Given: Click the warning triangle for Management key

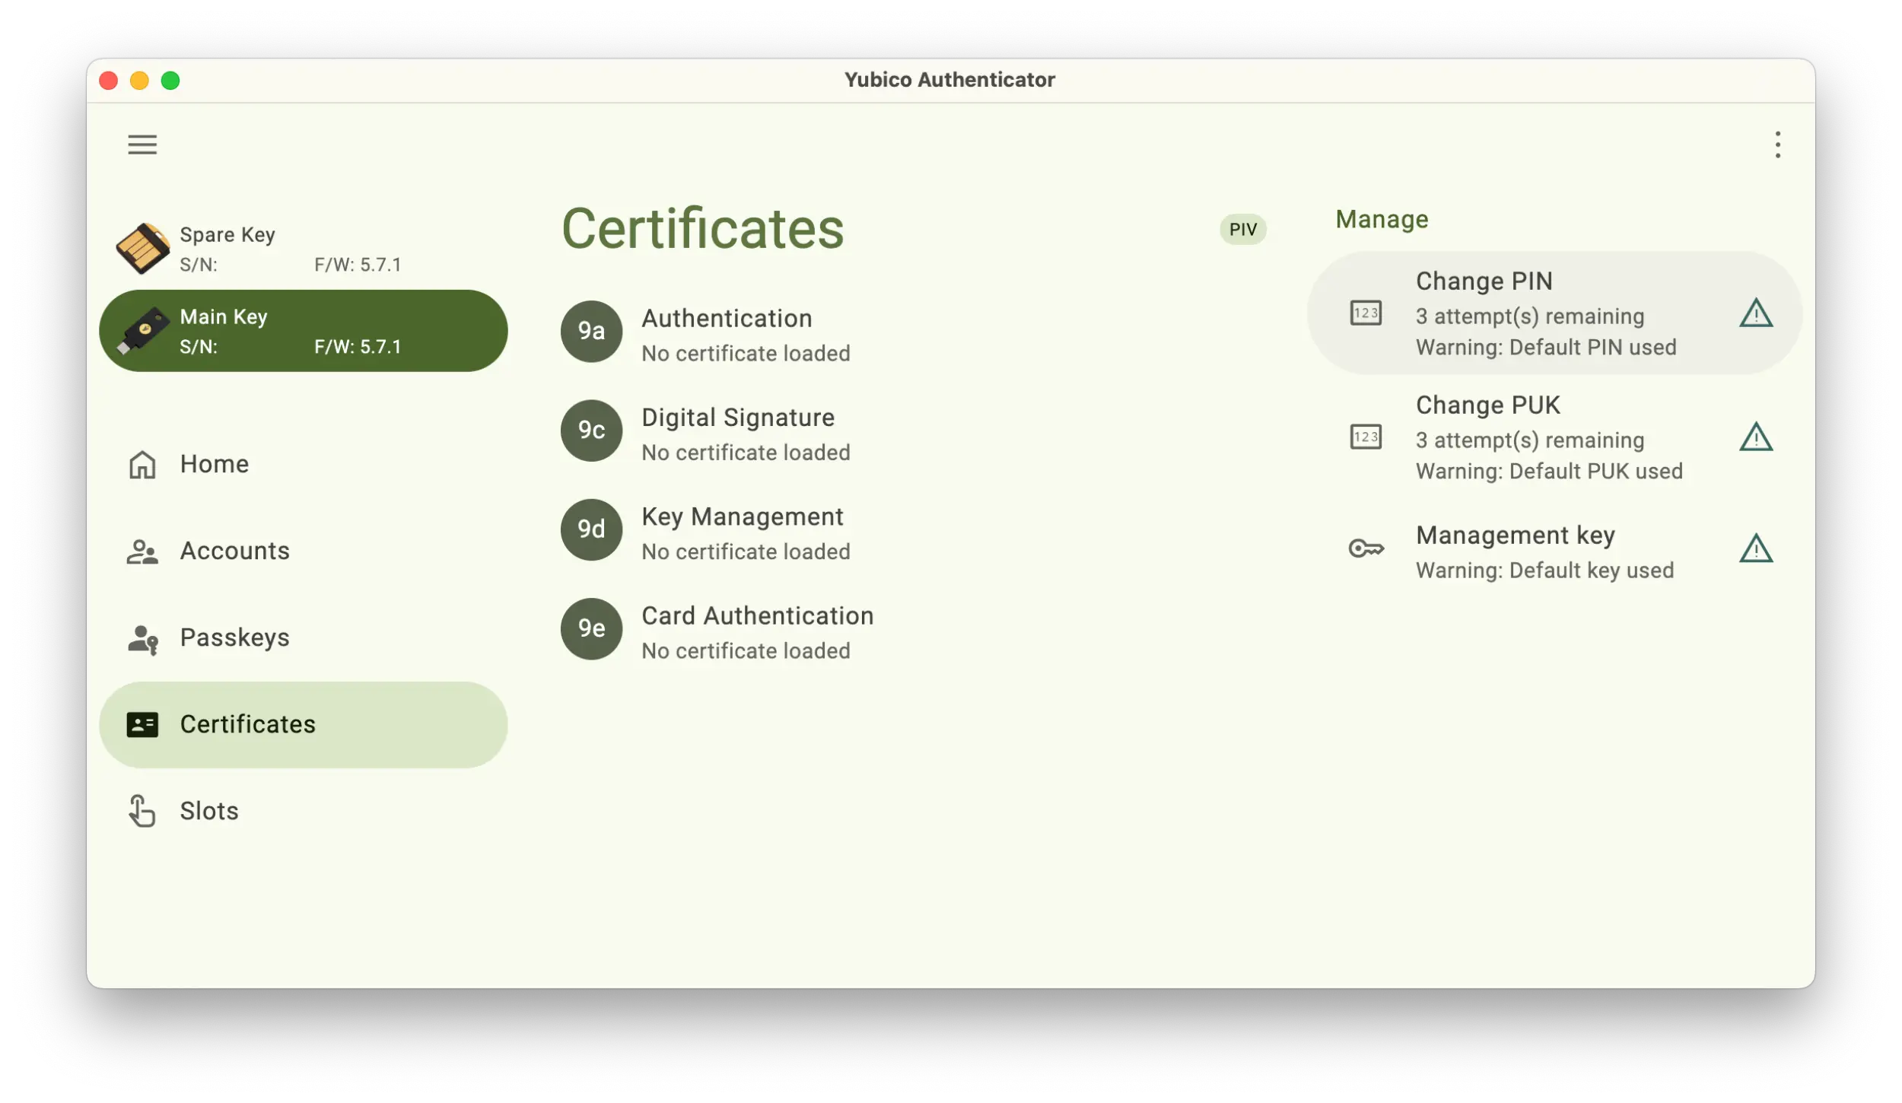Looking at the screenshot, I should (x=1756, y=548).
